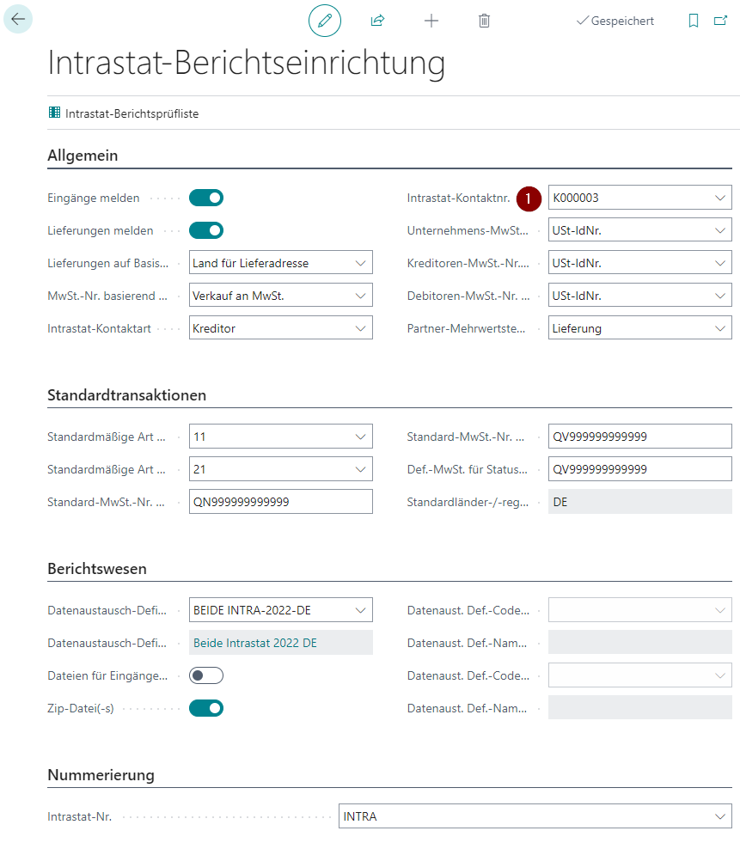740x843 pixels.
Task: Click the bookmark icon
Action: click(x=693, y=19)
